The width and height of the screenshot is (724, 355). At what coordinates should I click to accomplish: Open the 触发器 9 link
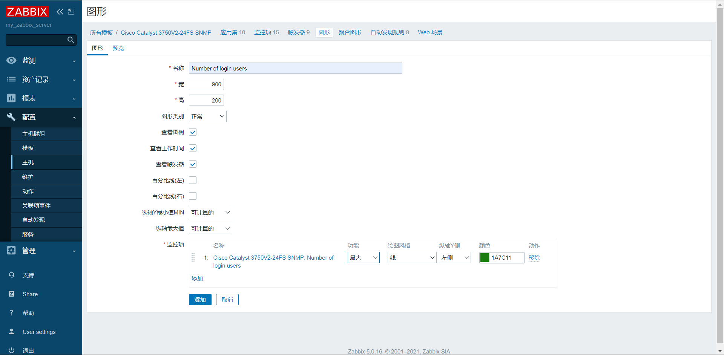pos(299,32)
